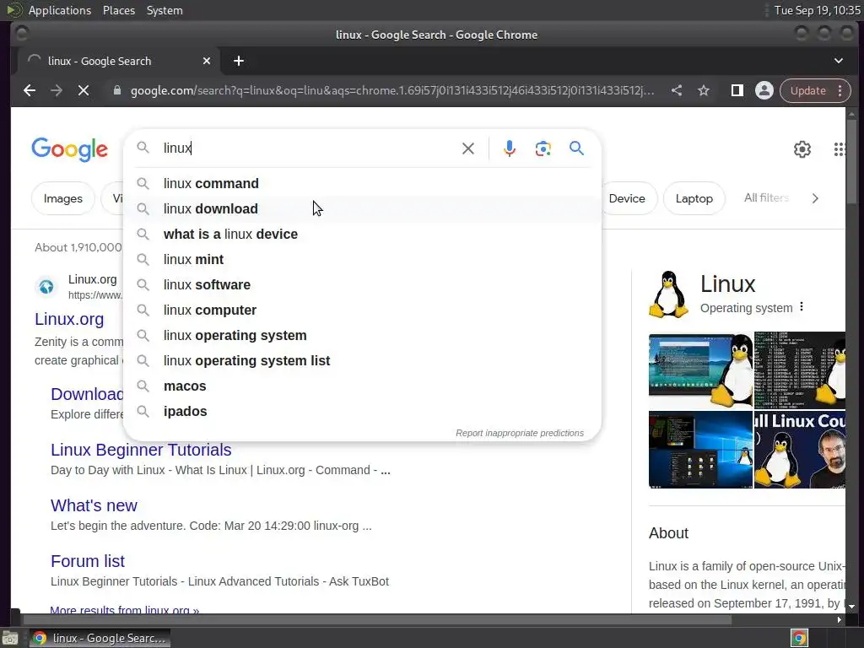Click the Chrome address bar URL
864x648 pixels.
[x=392, y=90]
